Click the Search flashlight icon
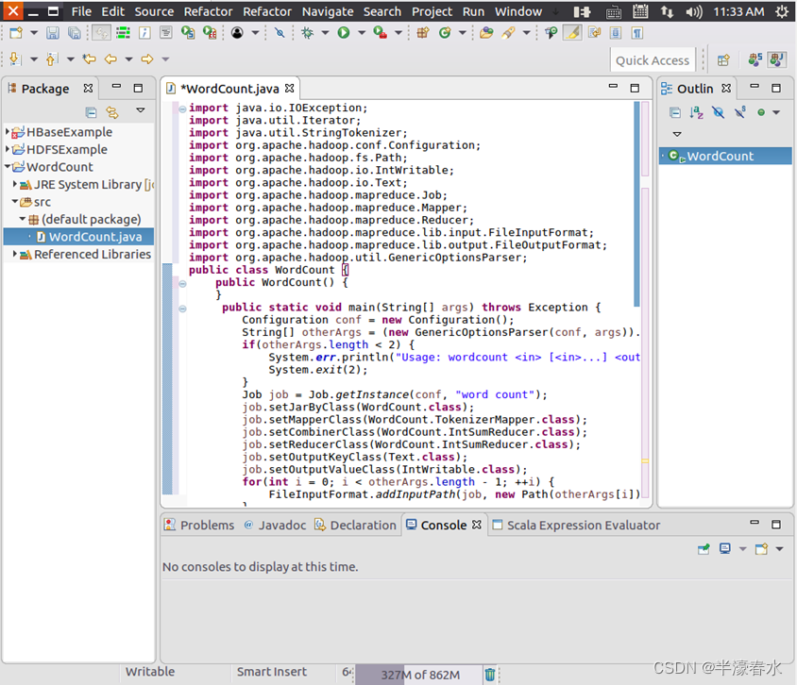Image resolution: width=797 pixels, height=685 pixels. coord(508,33)
